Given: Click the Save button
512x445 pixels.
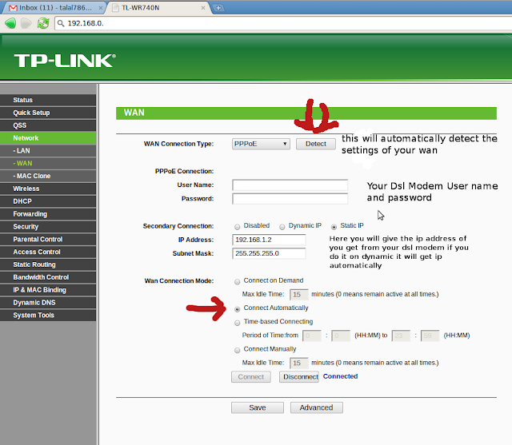Looking at the screenshot, I should (x=258, y=407).
